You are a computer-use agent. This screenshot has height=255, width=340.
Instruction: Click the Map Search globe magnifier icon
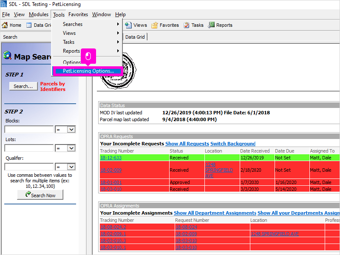tap(8, 56)
